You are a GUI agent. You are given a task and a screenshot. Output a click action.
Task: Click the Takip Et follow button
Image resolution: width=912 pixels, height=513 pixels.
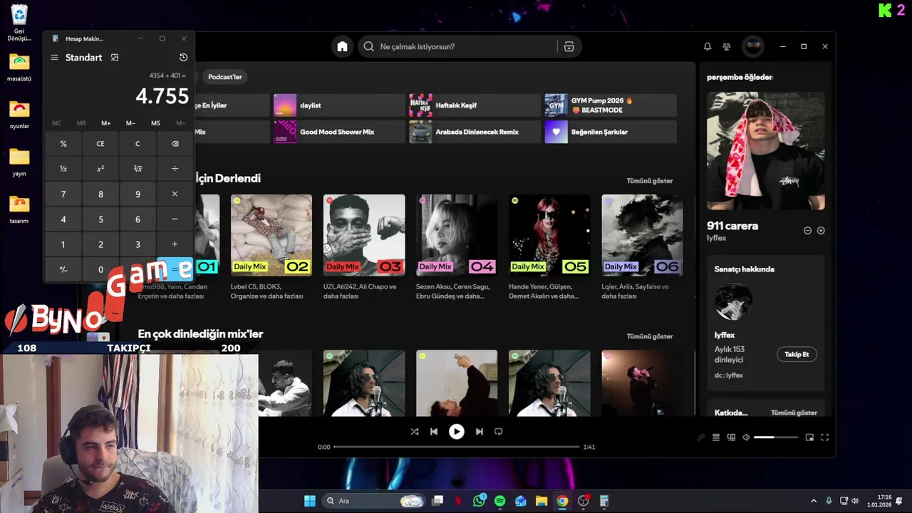797,354
